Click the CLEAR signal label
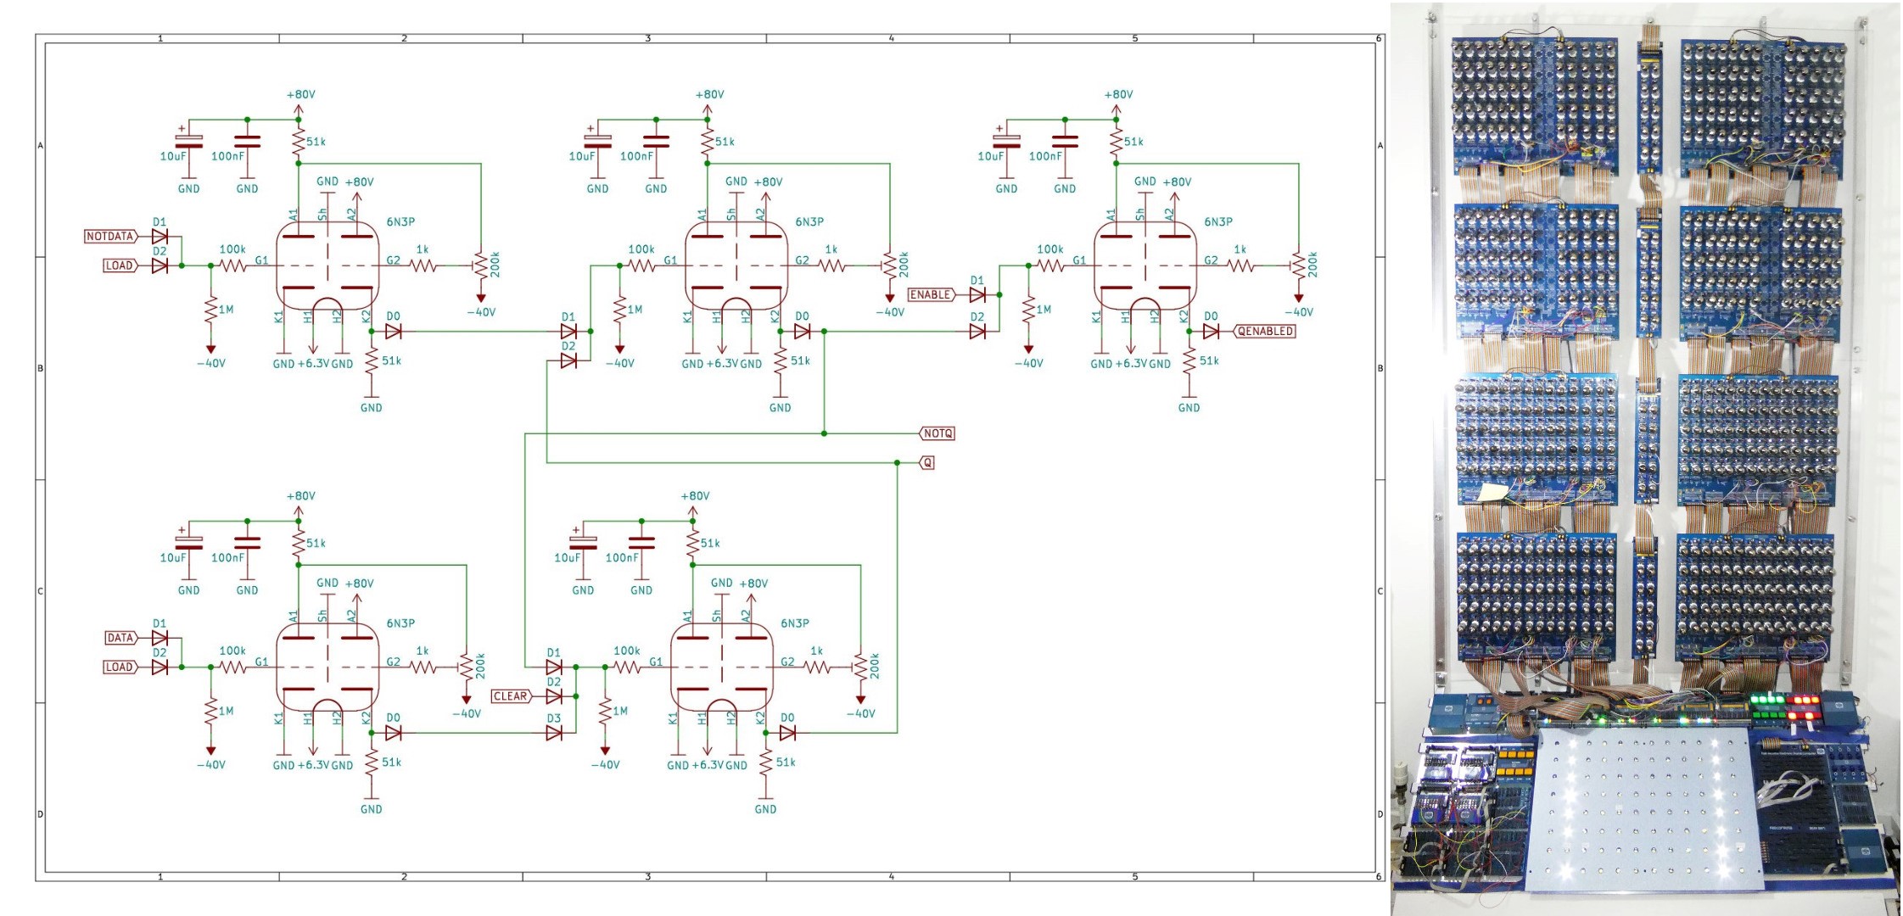This screenshot has height=916, width=1903. click(x=510, y=696)
